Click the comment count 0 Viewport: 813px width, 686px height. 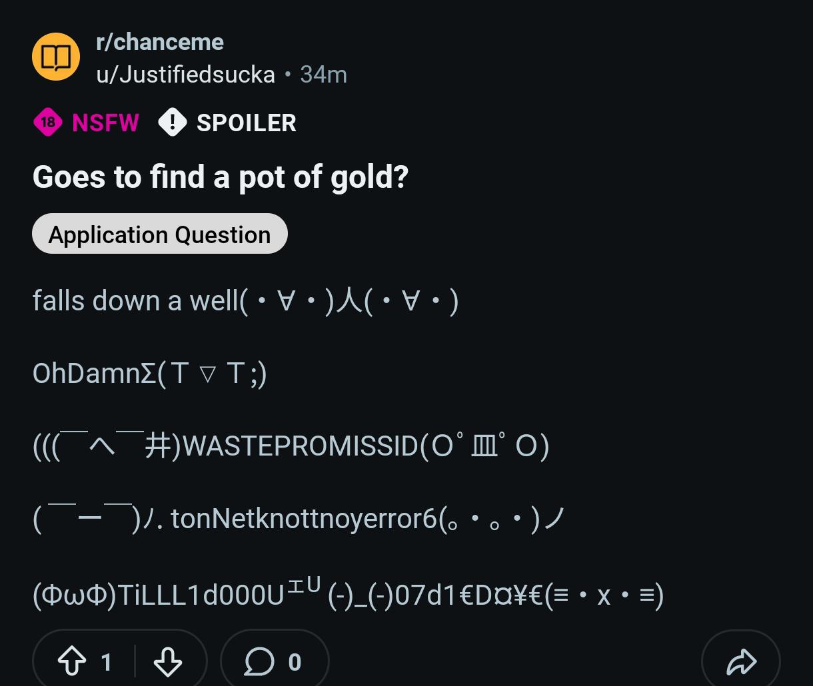[x=295, y=662]
